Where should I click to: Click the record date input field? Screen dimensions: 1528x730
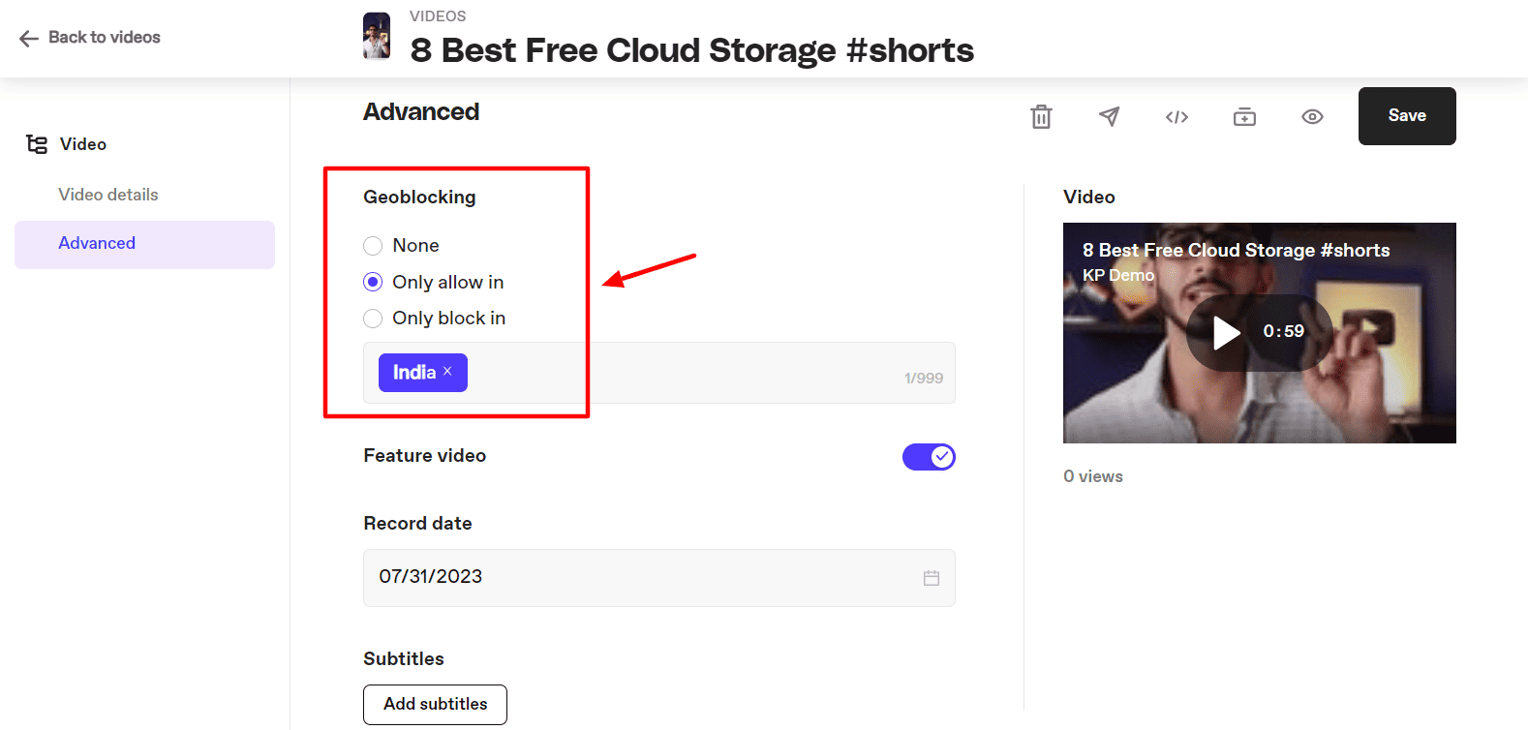(639, 578)
